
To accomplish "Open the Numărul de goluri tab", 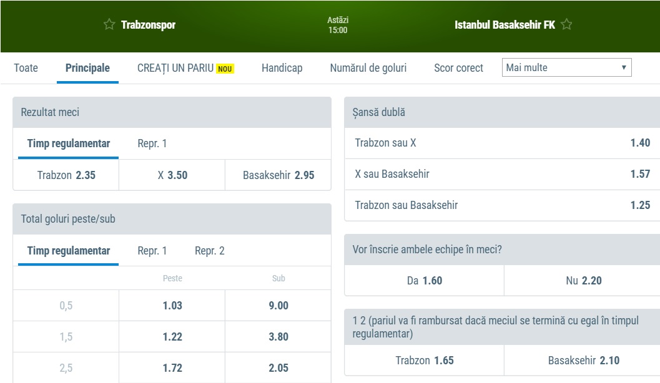I will pyautogui.click(x=368, y=68).
